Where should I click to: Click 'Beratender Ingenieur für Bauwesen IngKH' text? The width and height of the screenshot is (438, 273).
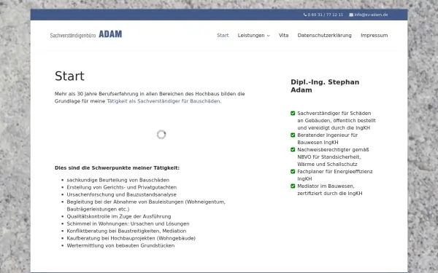327,138
